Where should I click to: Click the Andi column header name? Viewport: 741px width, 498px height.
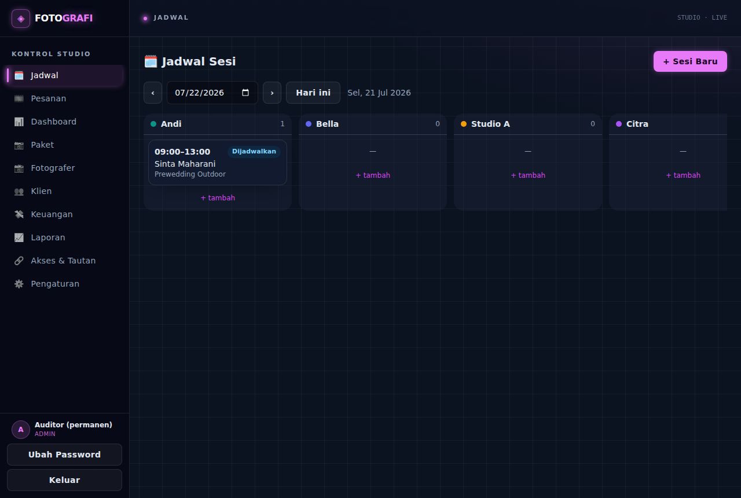[x=171, y=124]
